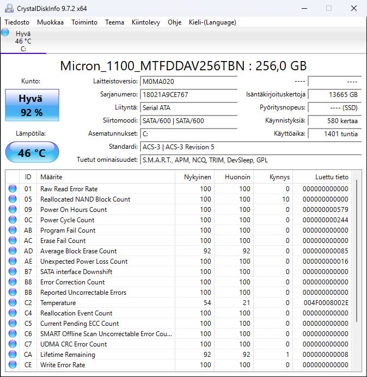Click the CrystalDiskInfo app icon in title bar

9,9
